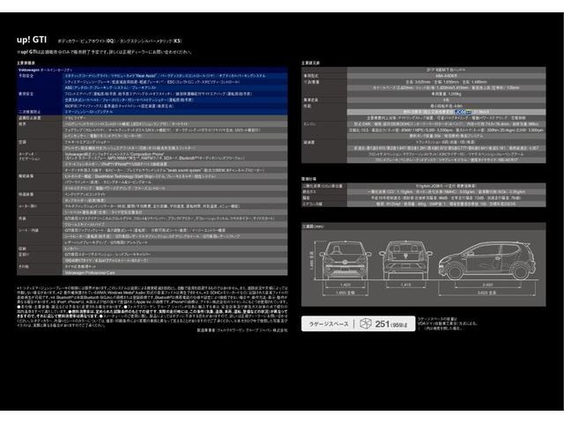Click the "1,650 全幅" dimension label
The width and height of the screenshot is (564, 423).
[x=345, y=293]
